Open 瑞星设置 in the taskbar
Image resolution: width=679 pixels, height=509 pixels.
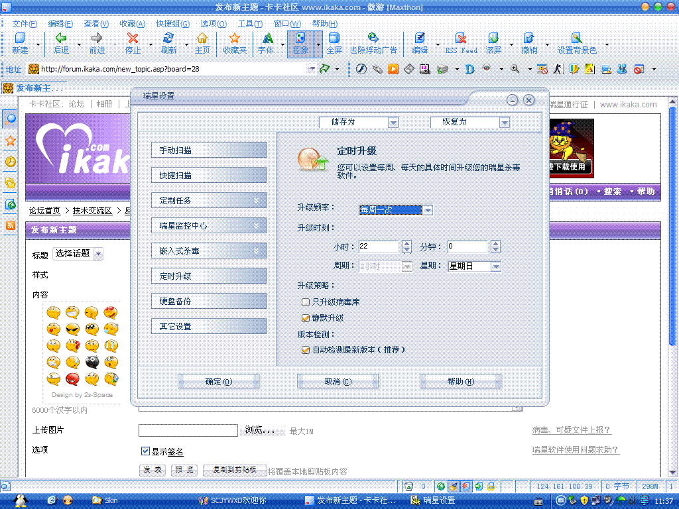point(433,500)
